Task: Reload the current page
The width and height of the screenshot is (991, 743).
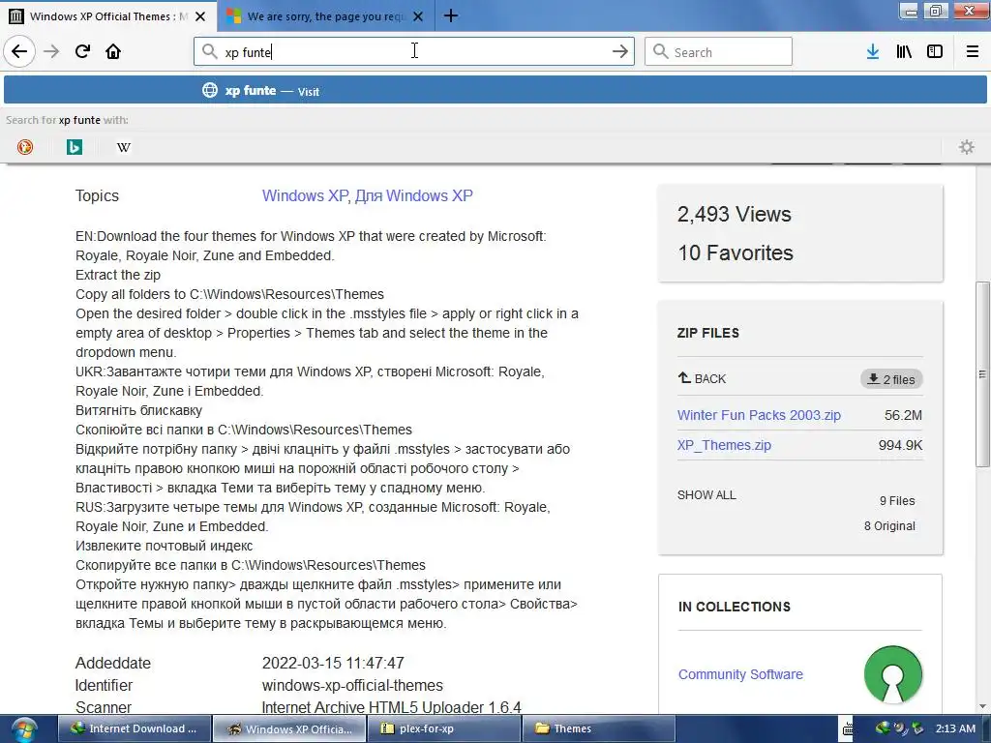Action: point(82,51)
